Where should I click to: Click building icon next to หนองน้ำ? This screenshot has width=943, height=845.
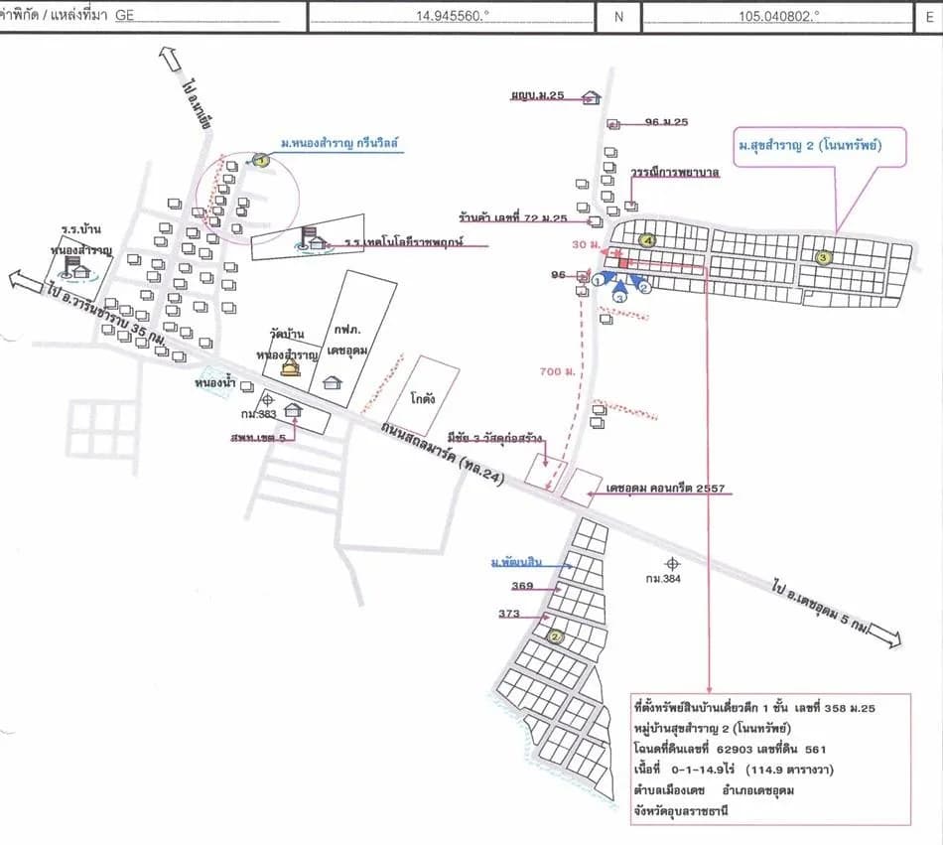pyautogui.click(x=246, y=386)
